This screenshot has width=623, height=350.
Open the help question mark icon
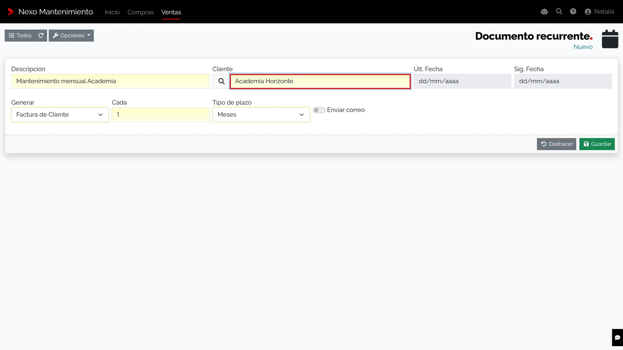click(x=573, y=12)
